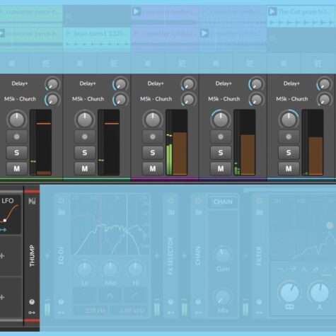Click the LFO modulator routing arrow icon
Screen dimensions: 336x336
click(x=3, y=230)
